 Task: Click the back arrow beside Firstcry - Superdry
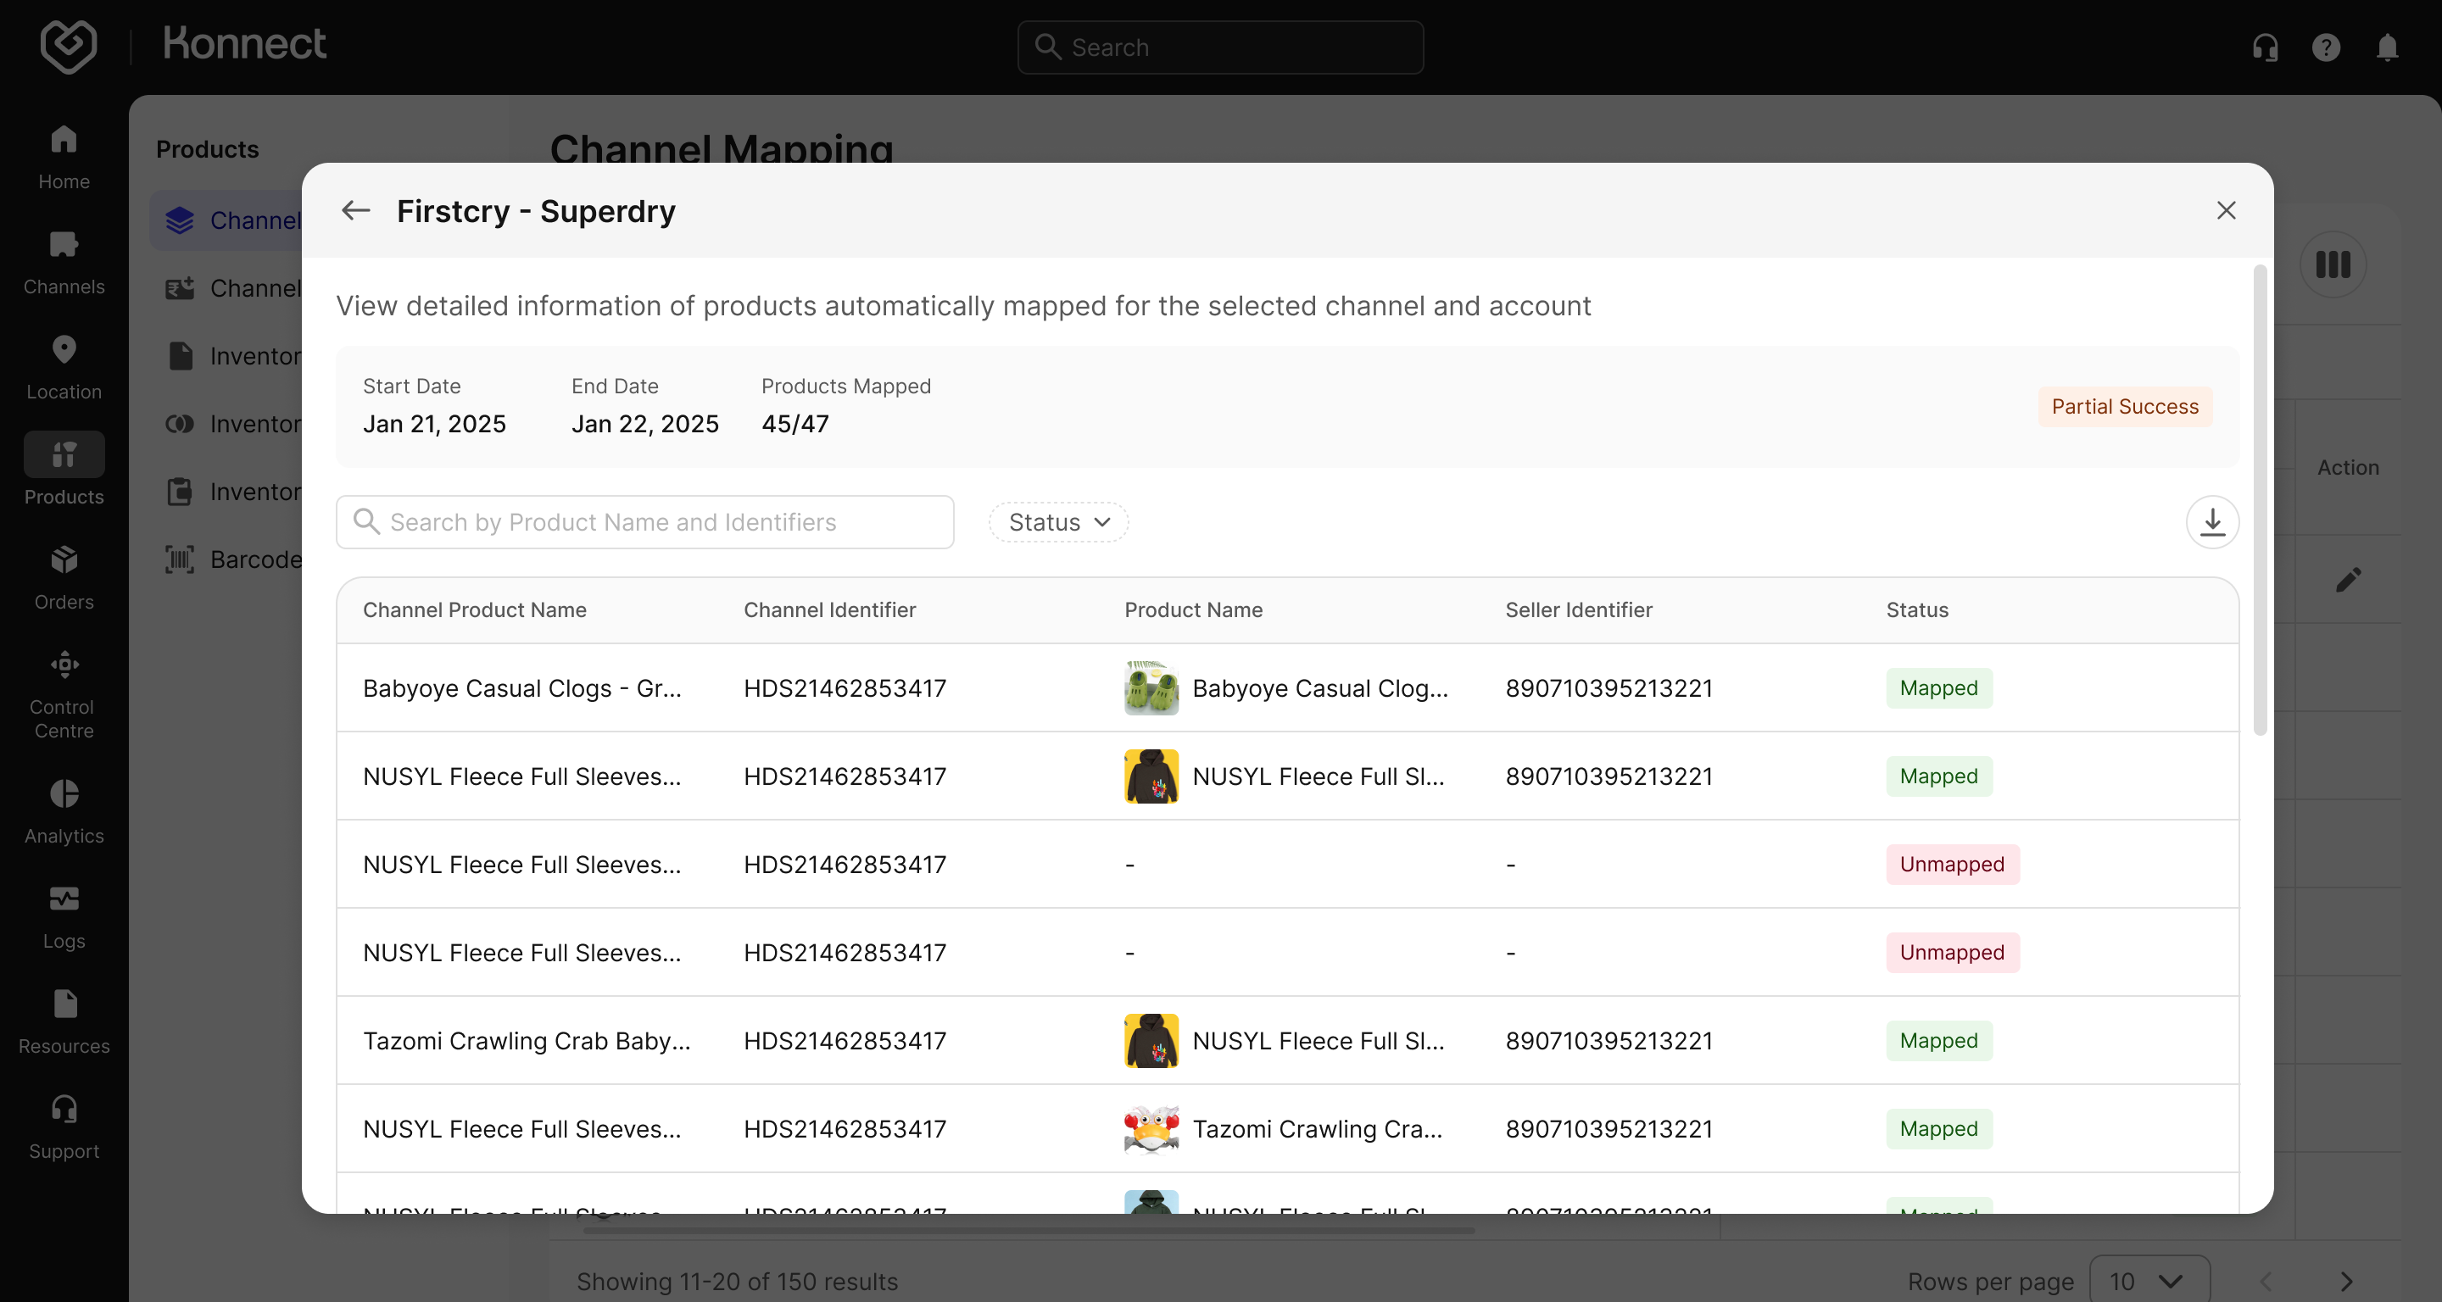355,210
